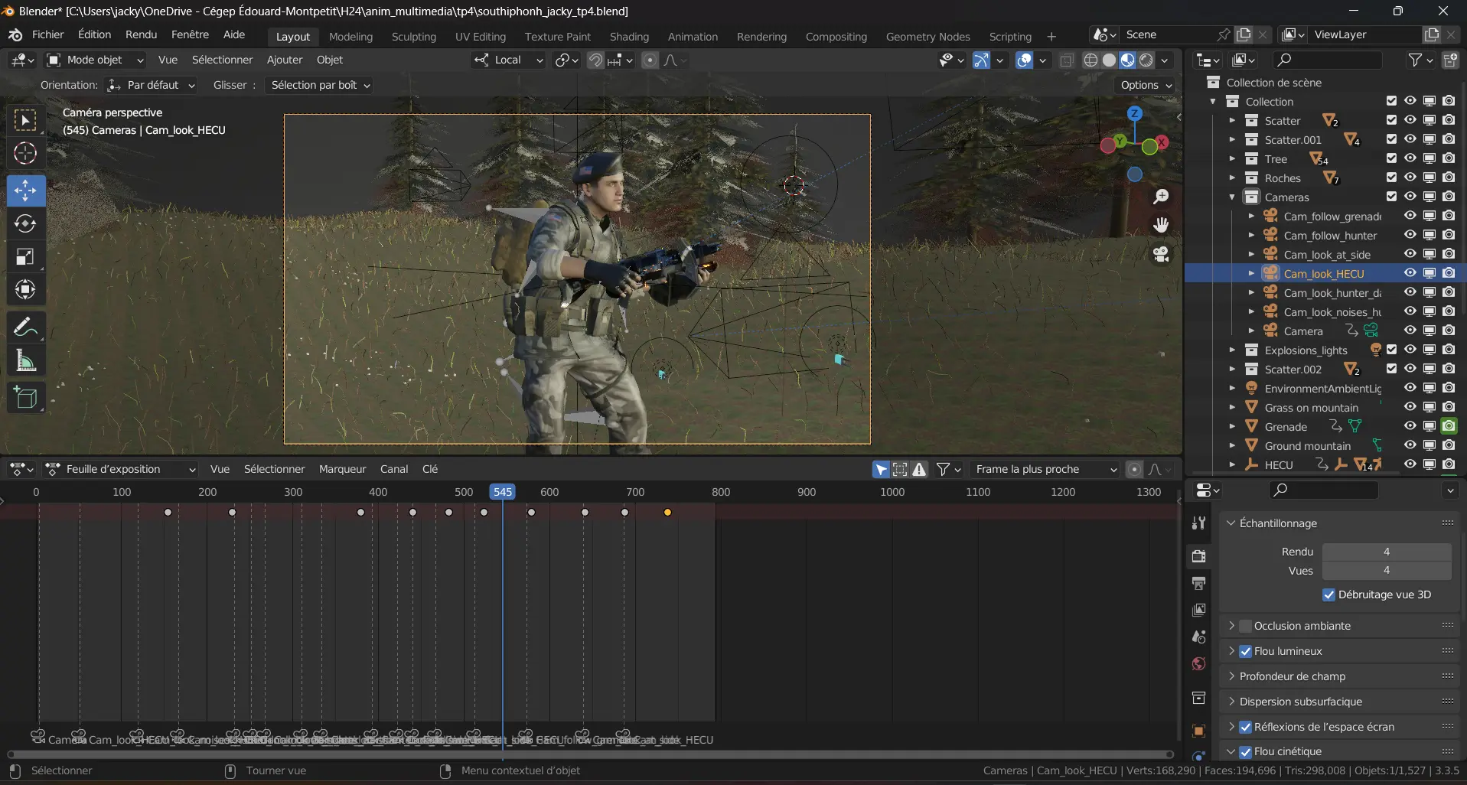This screenshot has width=1467, height=785.
Task: Toggle the Scatter collection exclude checkbox
Action: (x=1391, y=120)
